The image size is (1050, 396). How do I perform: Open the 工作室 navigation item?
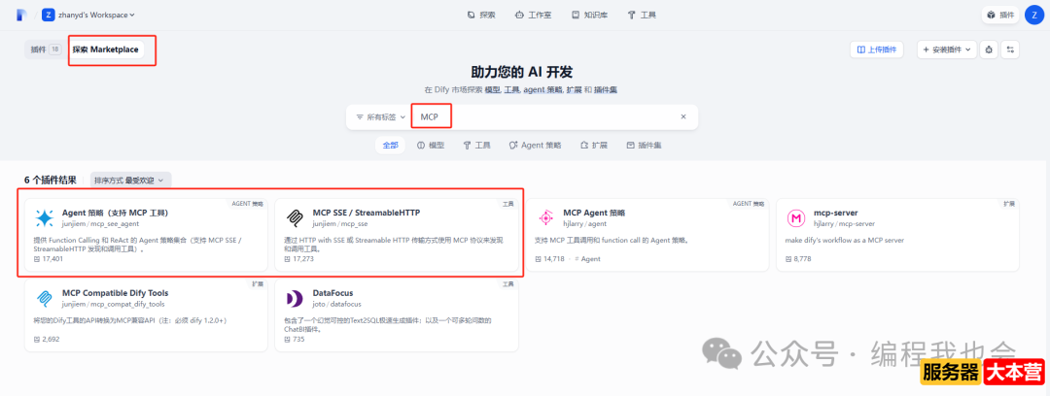pos(533,15)
